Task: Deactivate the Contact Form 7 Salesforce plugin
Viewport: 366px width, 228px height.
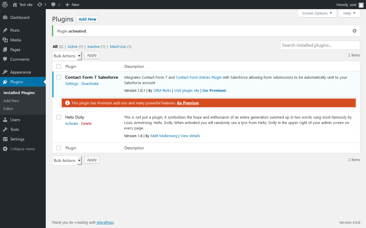Action: click(x=90, y=84)
